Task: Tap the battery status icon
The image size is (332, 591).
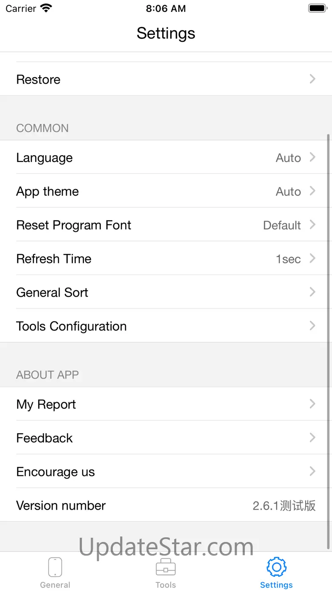Action: tap(317, 8)
